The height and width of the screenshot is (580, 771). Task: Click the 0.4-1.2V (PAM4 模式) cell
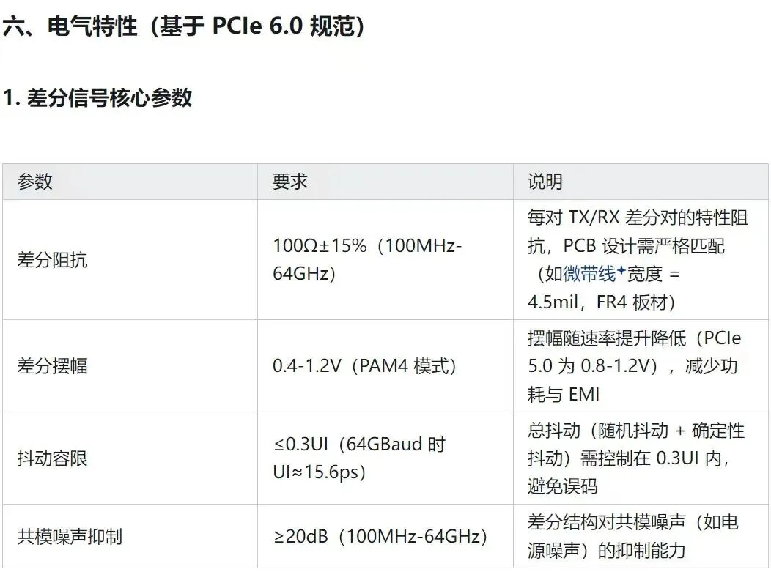coord(364,365)
